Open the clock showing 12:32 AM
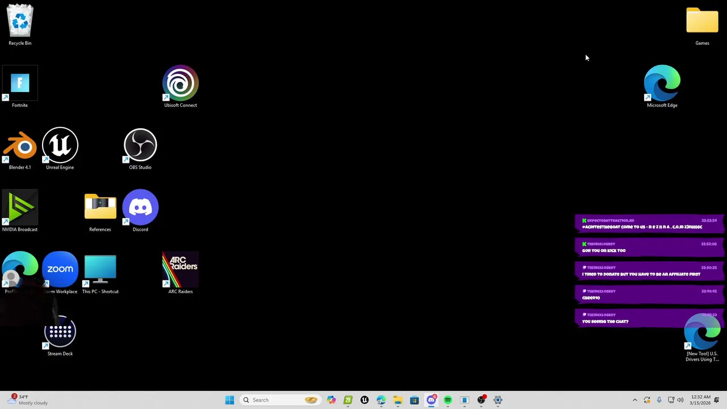Image resolution: width=727 pixels, height=409 pixels. point(701,400)
